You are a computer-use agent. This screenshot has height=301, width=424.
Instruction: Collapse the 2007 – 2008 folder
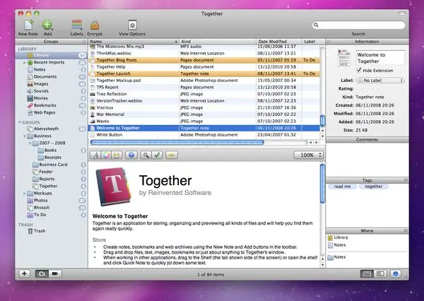pyautogui.click(x=30, y=143)
